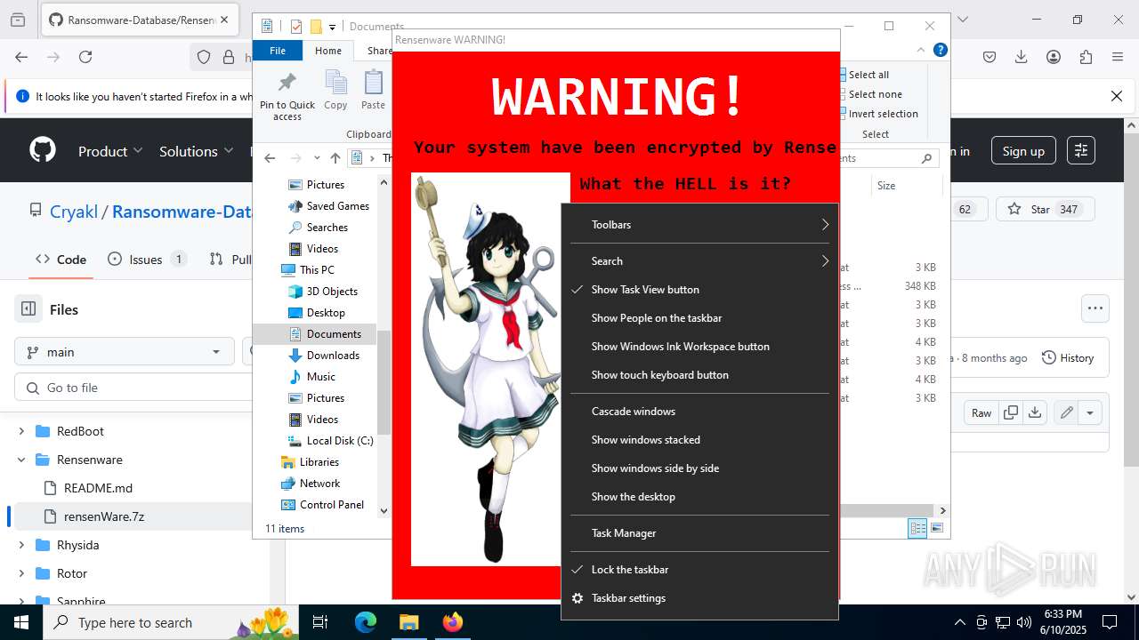Expand the Rhysida folder
The height and width of the screenshot is (640, 1139).
click(21, 545)
